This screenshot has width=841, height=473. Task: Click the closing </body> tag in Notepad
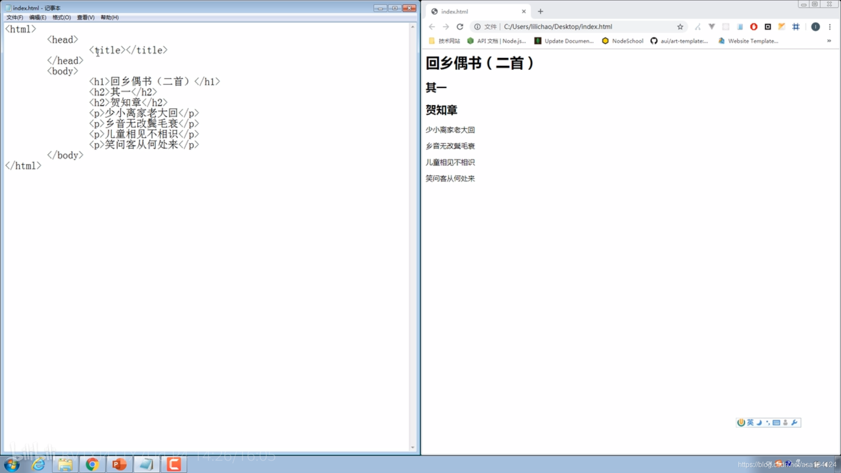tap(65, 155)
